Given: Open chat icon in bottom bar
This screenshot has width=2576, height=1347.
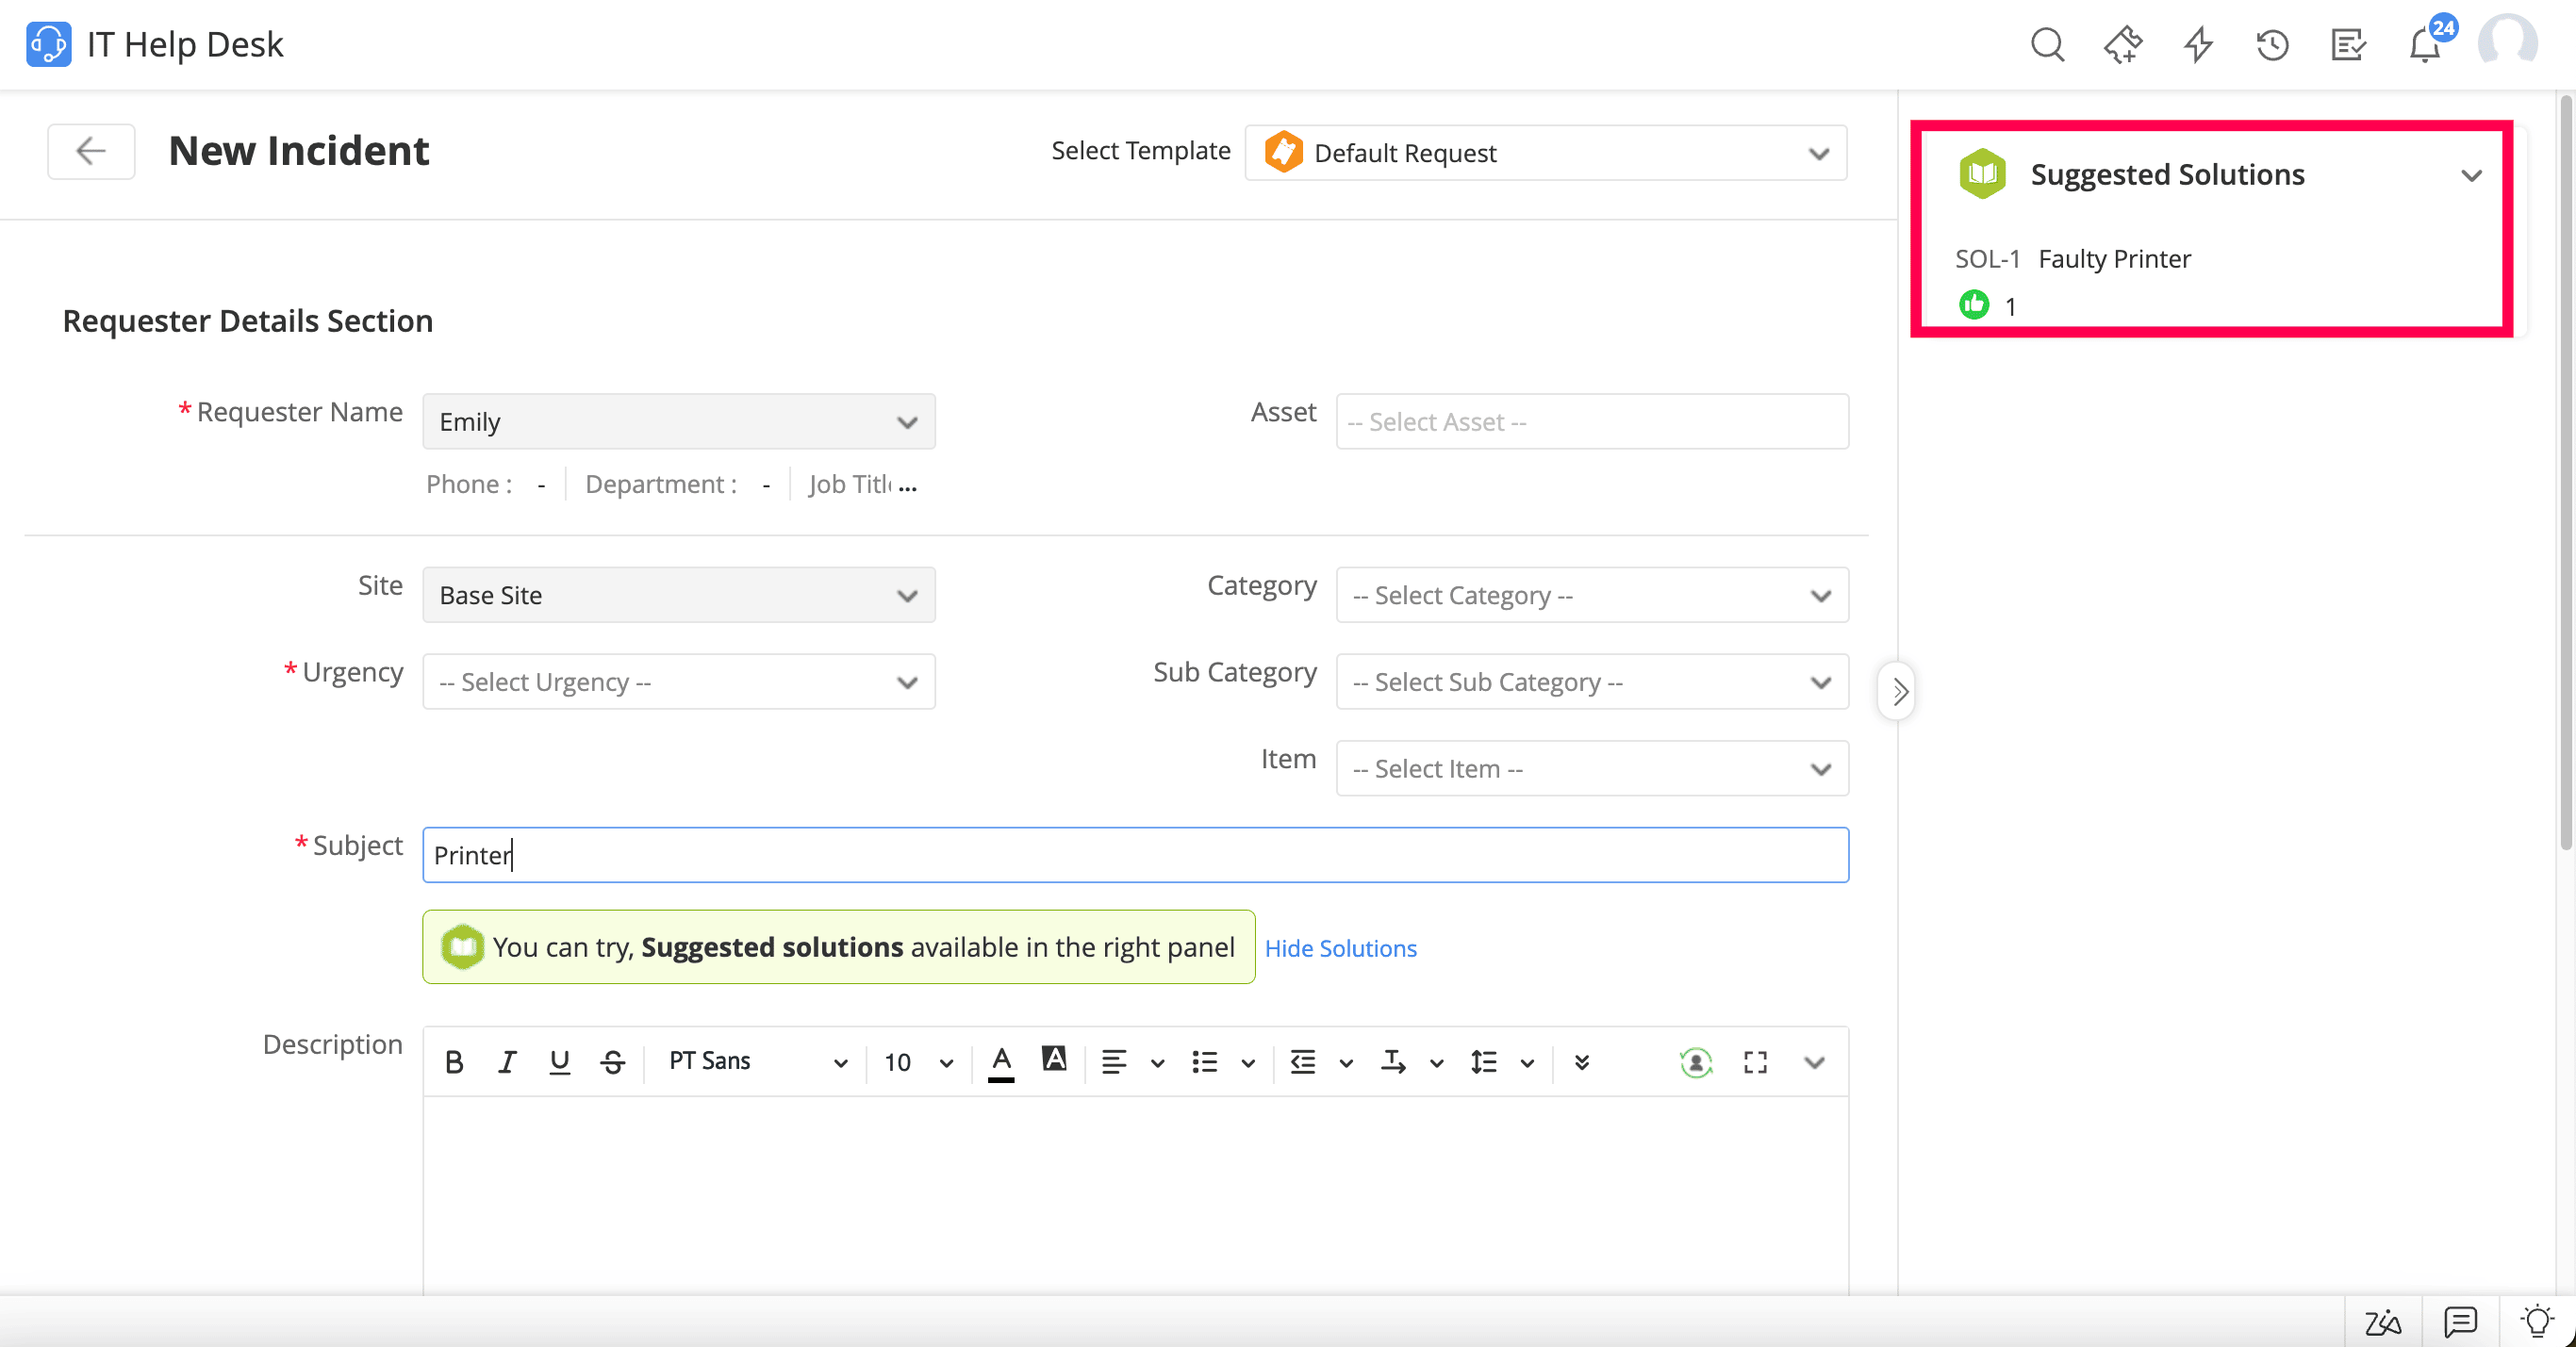Looking at the screenshot, I should (x=2460, y=1322).
